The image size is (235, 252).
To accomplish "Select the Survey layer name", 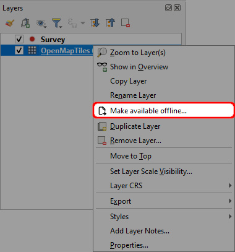I will tap(53, 40).
